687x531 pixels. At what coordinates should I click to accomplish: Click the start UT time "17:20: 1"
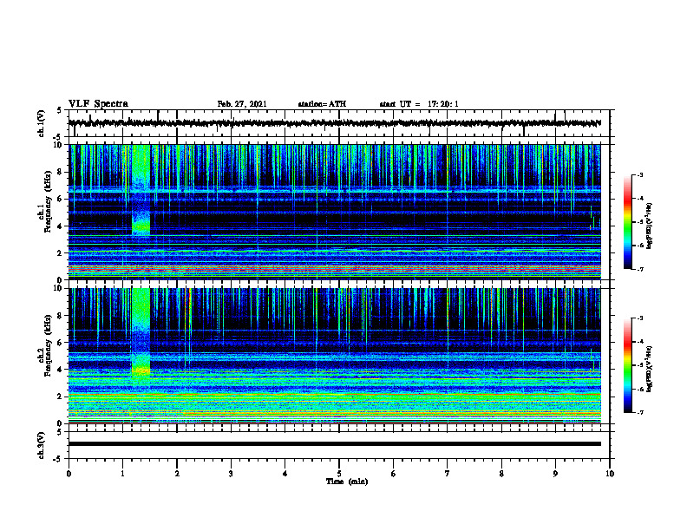(443, 104)
